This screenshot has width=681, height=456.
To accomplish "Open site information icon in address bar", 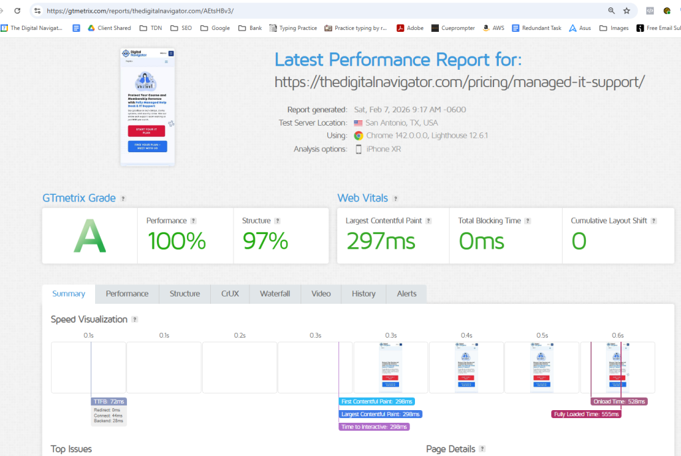I will pyautogui.click(x=37, y=11).
